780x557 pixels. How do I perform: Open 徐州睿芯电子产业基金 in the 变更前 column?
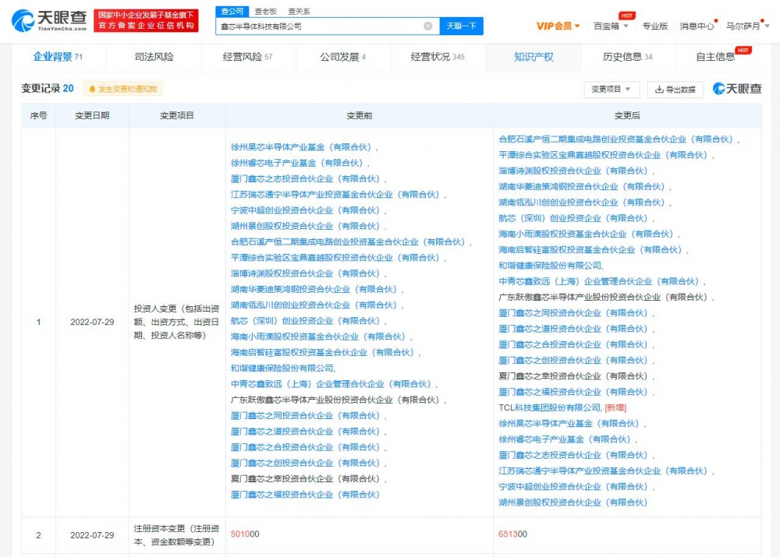tap(297, 163)
